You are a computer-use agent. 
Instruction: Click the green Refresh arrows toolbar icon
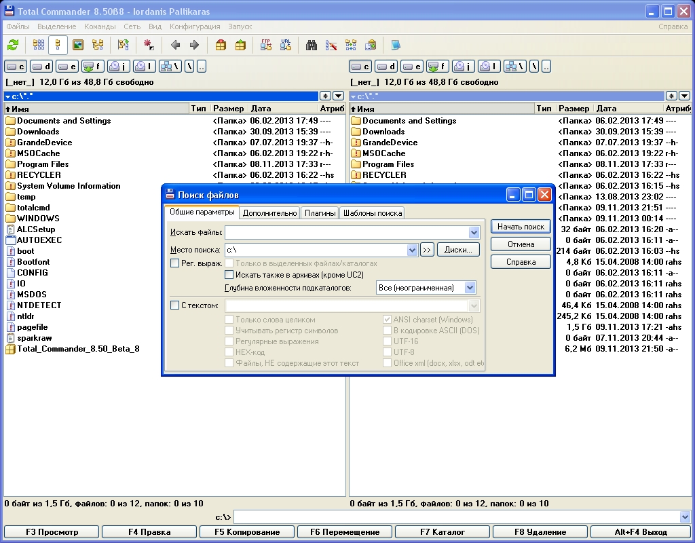pos(13,45)
